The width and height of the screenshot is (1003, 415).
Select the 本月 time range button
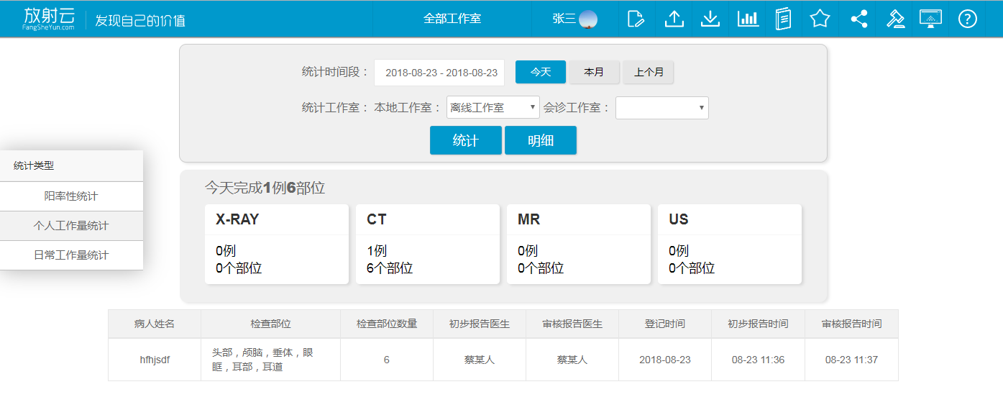(x=594, y=73)
